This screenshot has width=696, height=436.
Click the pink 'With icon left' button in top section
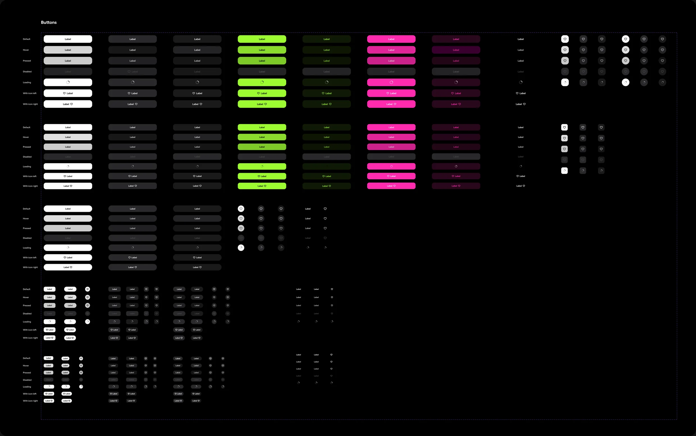(x=391, y=93)
